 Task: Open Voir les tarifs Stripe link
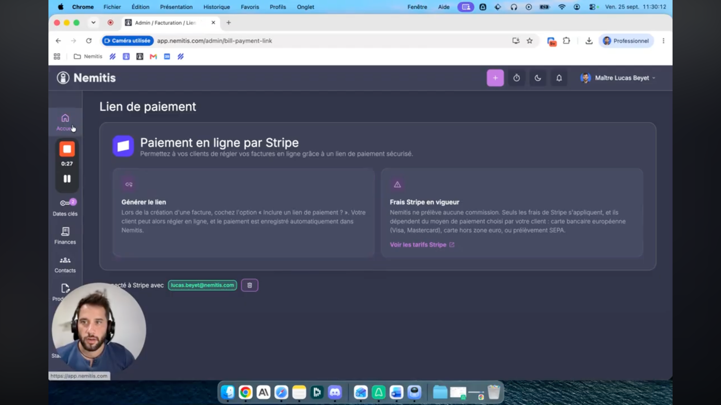422,245
